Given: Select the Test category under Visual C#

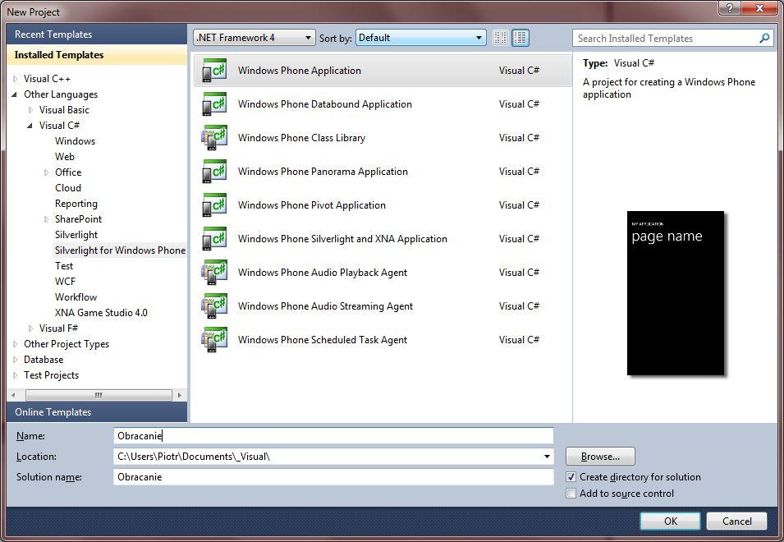Looking at the screenshot, I should pos(64,266).
